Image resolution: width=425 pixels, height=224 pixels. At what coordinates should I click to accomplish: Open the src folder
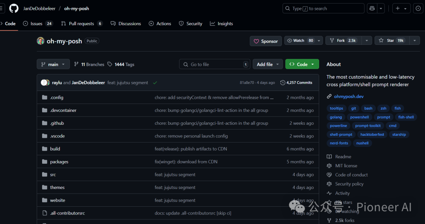click(53, 174)
